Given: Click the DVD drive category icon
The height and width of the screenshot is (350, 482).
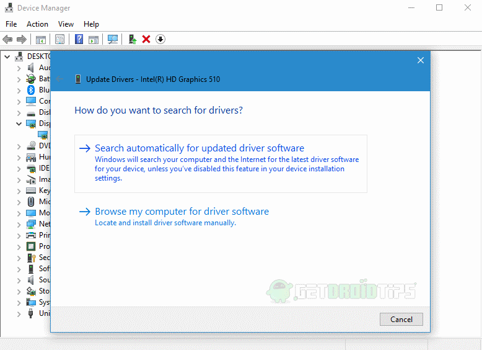Looking at the screenshot, I should coord(31,146).
